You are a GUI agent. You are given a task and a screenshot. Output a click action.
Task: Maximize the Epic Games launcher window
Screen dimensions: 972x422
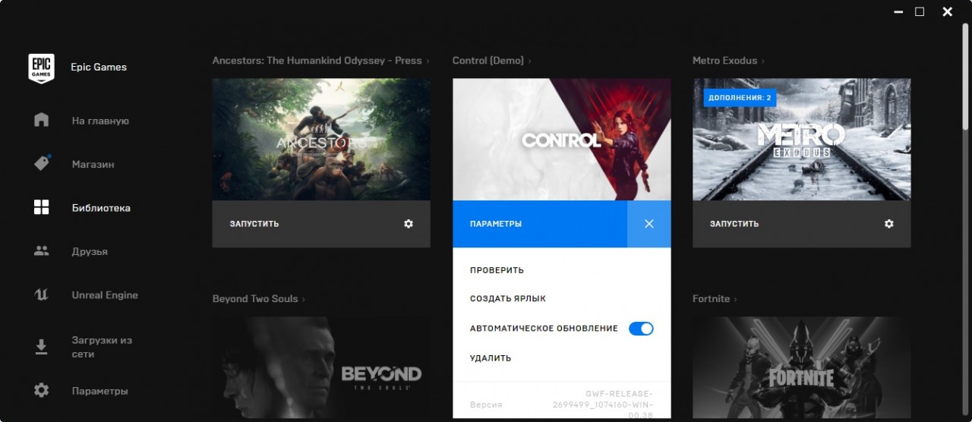[x=920, y=11]
